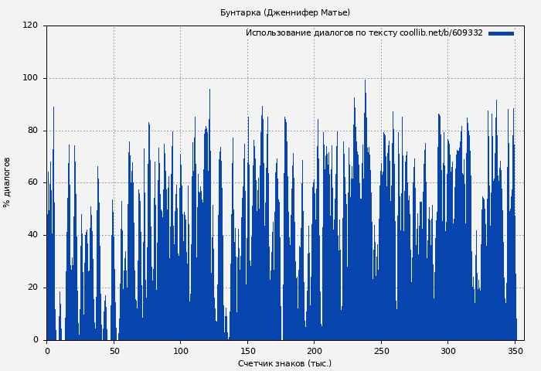Click the x-axis tick label 200
This screenshot has height=371, width=541.
point(315,351)
